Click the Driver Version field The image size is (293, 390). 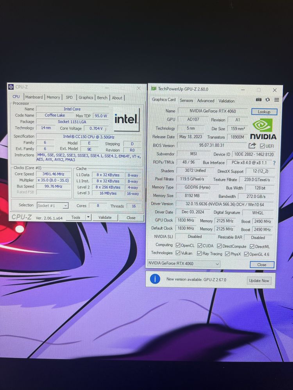225,204
